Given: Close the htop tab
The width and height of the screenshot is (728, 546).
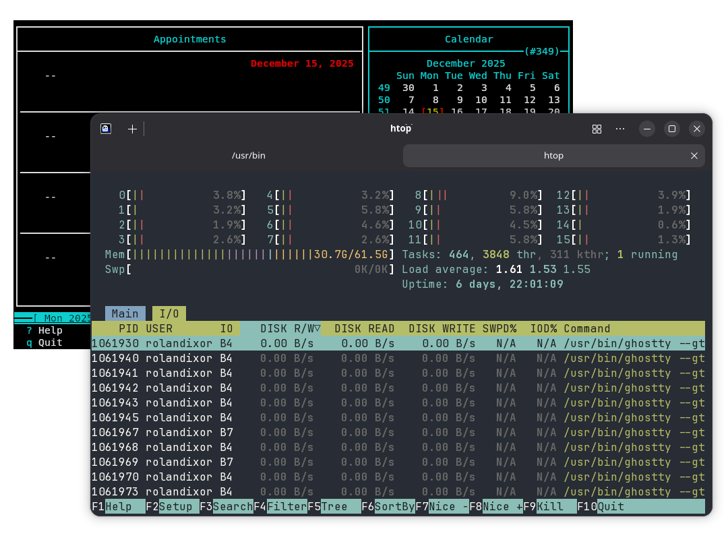Looking at the screenshot, I should [694, 156].
